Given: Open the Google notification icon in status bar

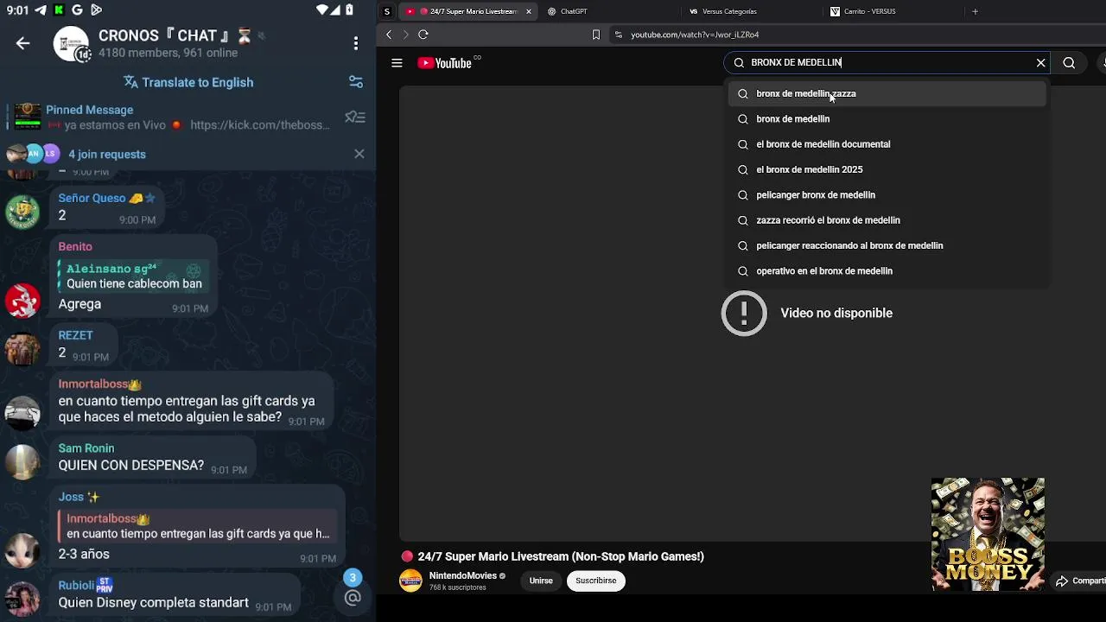Looking at the screenshot, I should [x=77, y=10].
